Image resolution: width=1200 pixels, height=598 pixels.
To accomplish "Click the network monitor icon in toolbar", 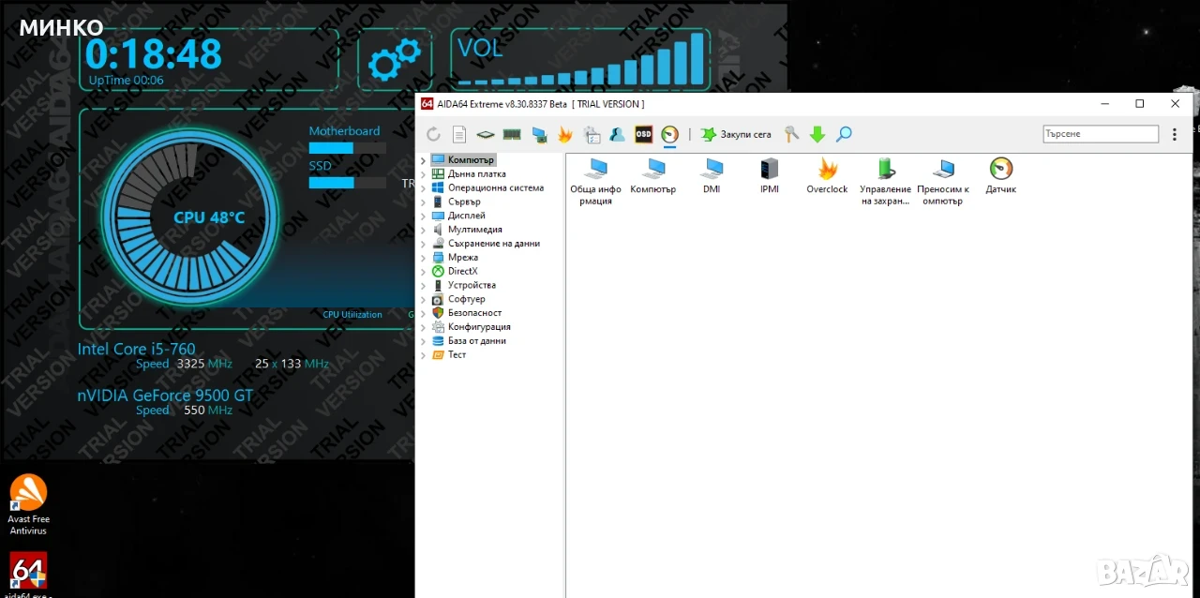I will point(539,135).
